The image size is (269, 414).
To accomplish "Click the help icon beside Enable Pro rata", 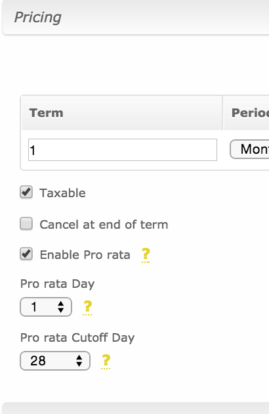I will [x=146, y=255].
